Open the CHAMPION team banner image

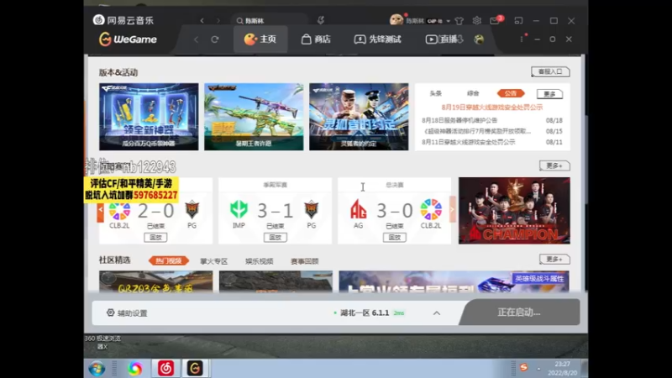[514, 211]
